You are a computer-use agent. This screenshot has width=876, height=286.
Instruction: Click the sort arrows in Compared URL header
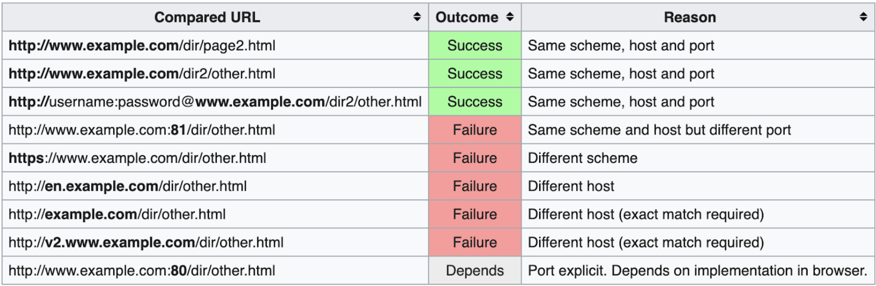[x=417, y=17]
